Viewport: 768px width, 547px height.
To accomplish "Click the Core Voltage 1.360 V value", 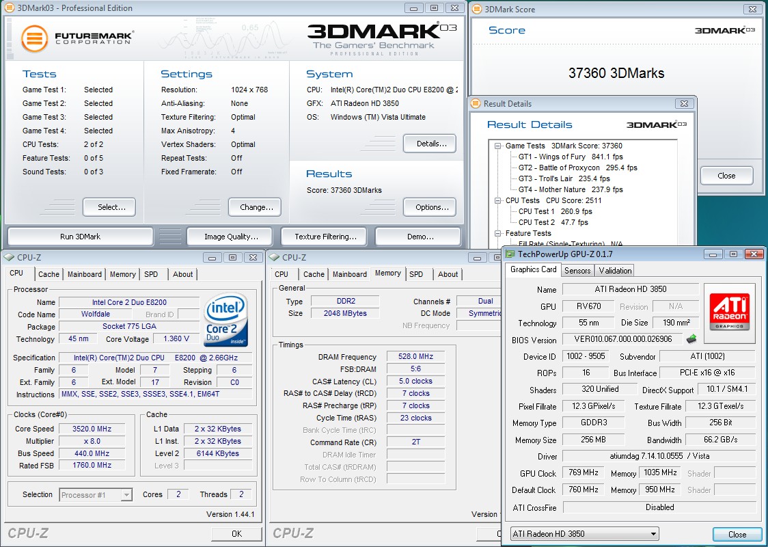I will coord(176,338).
